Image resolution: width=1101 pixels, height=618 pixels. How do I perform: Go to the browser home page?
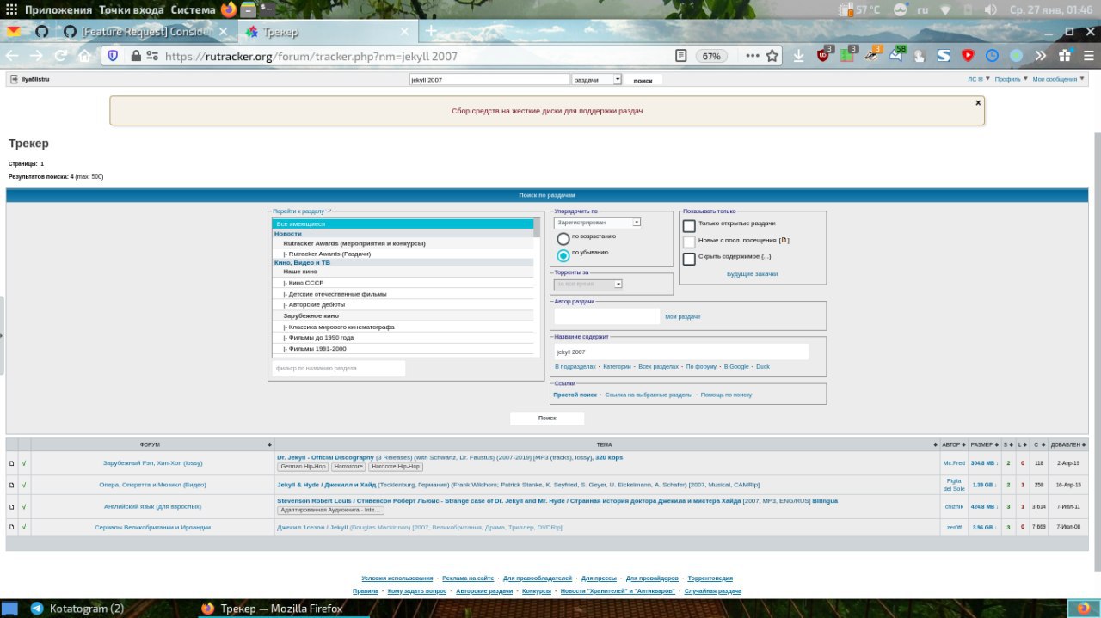tap(84, 56)
